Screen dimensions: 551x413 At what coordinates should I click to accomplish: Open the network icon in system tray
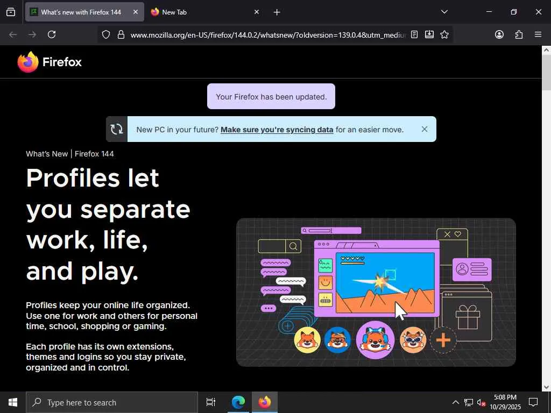[469, 402]
